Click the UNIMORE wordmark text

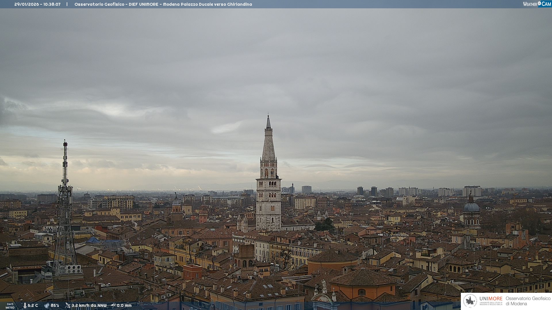(491, 299)
